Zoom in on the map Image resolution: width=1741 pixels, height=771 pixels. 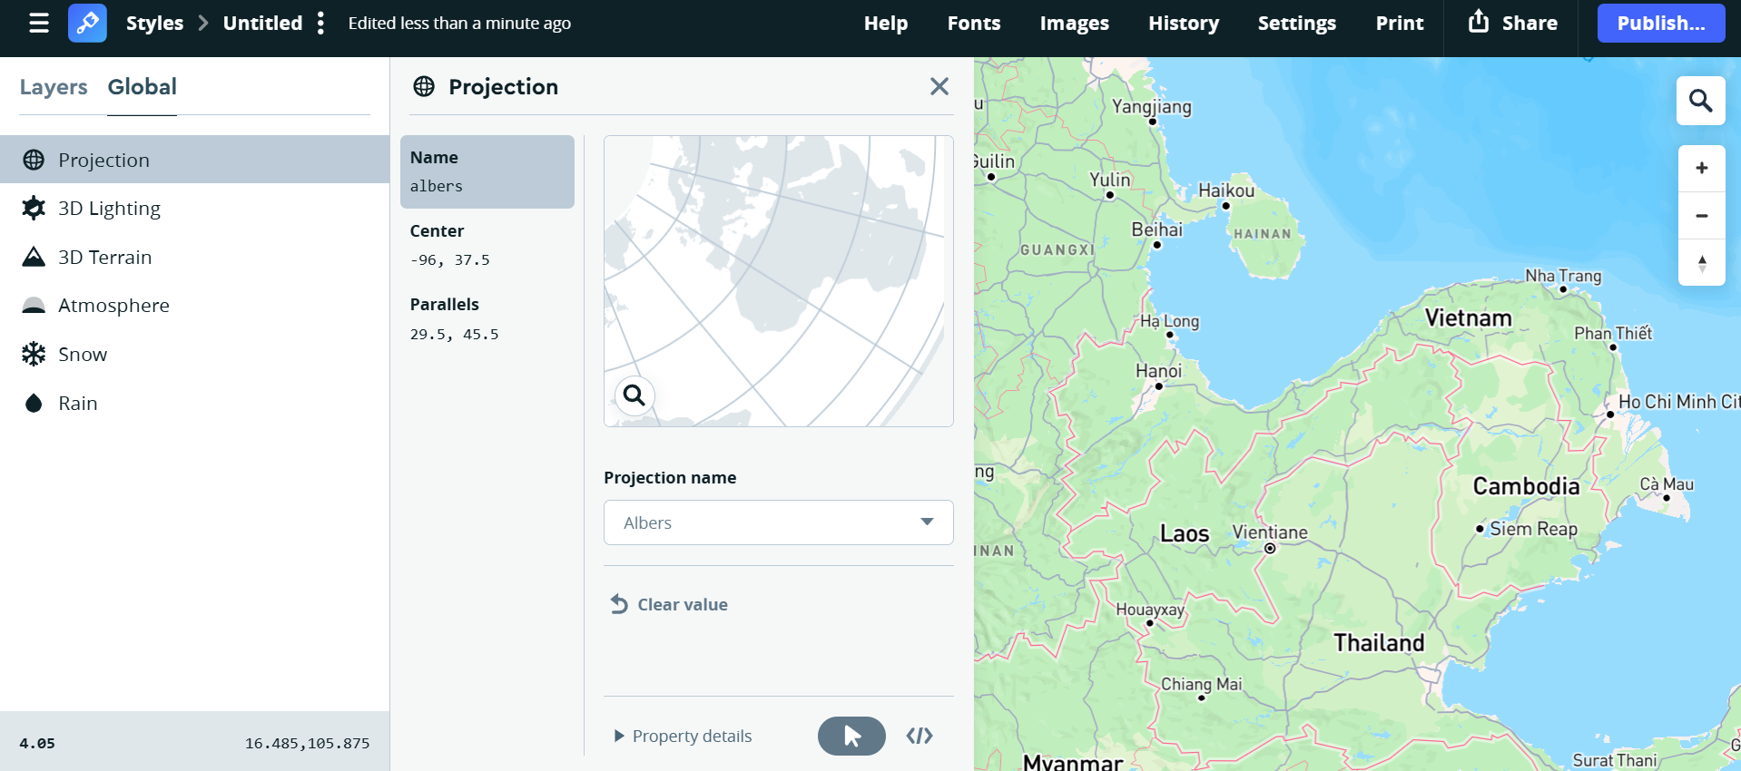point(1702,168)
